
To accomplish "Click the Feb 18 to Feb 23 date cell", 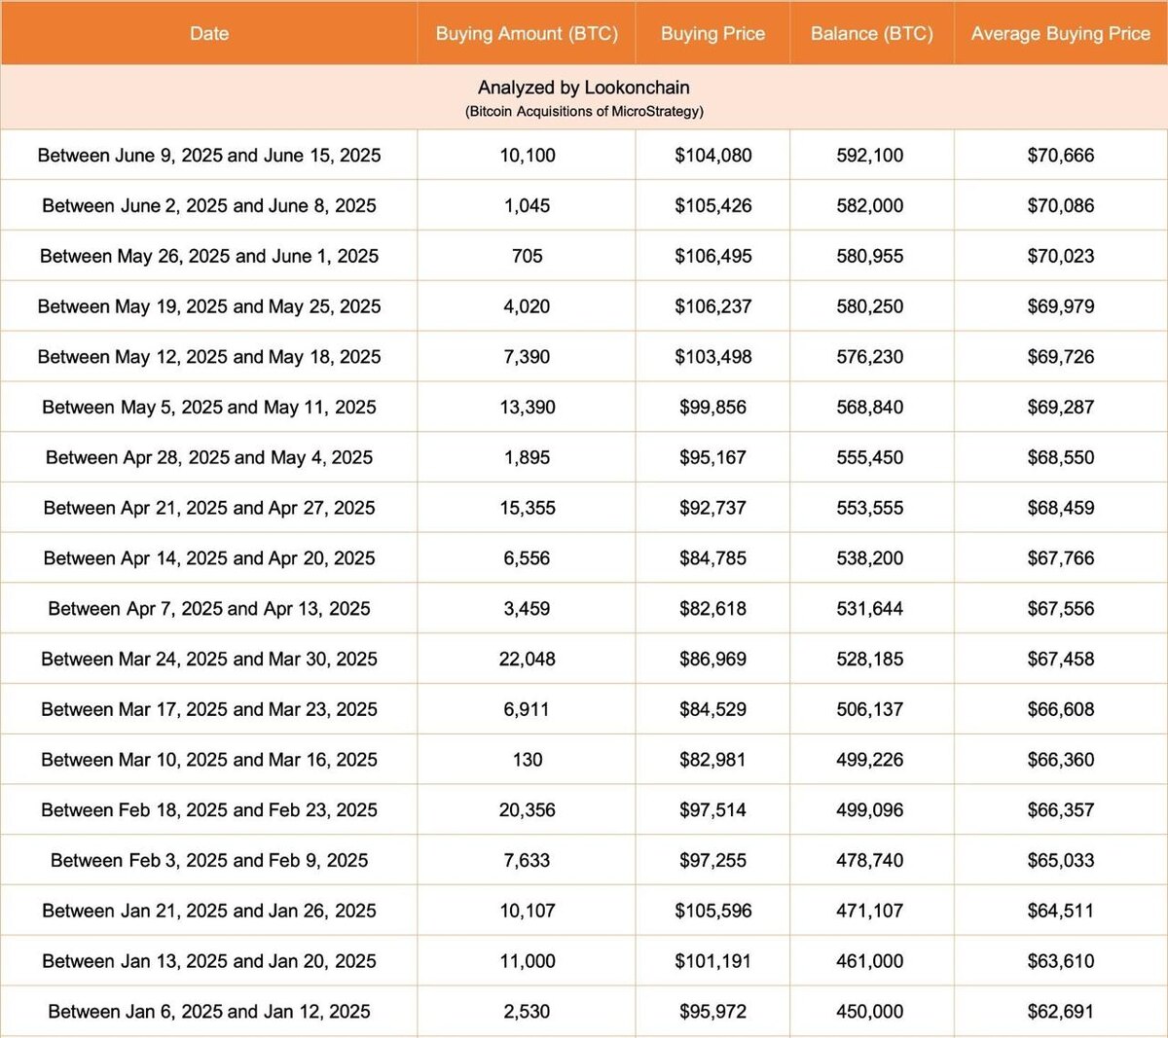I will point(209,809).
